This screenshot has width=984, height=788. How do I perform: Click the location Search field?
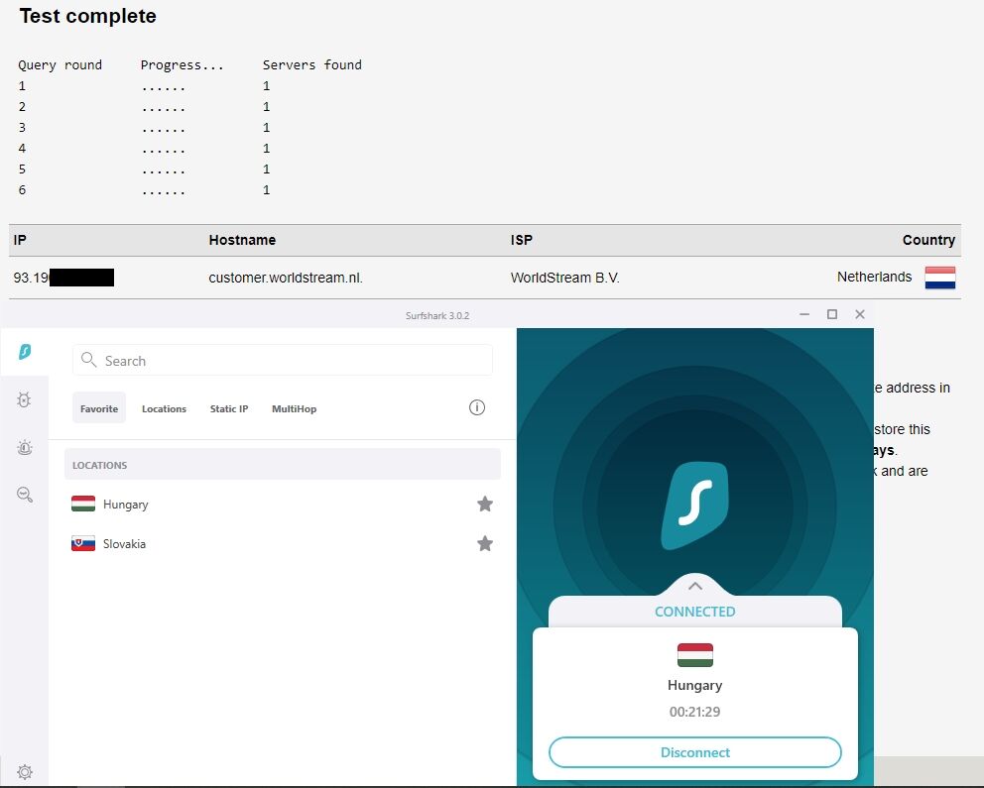[x=283, y=360]
